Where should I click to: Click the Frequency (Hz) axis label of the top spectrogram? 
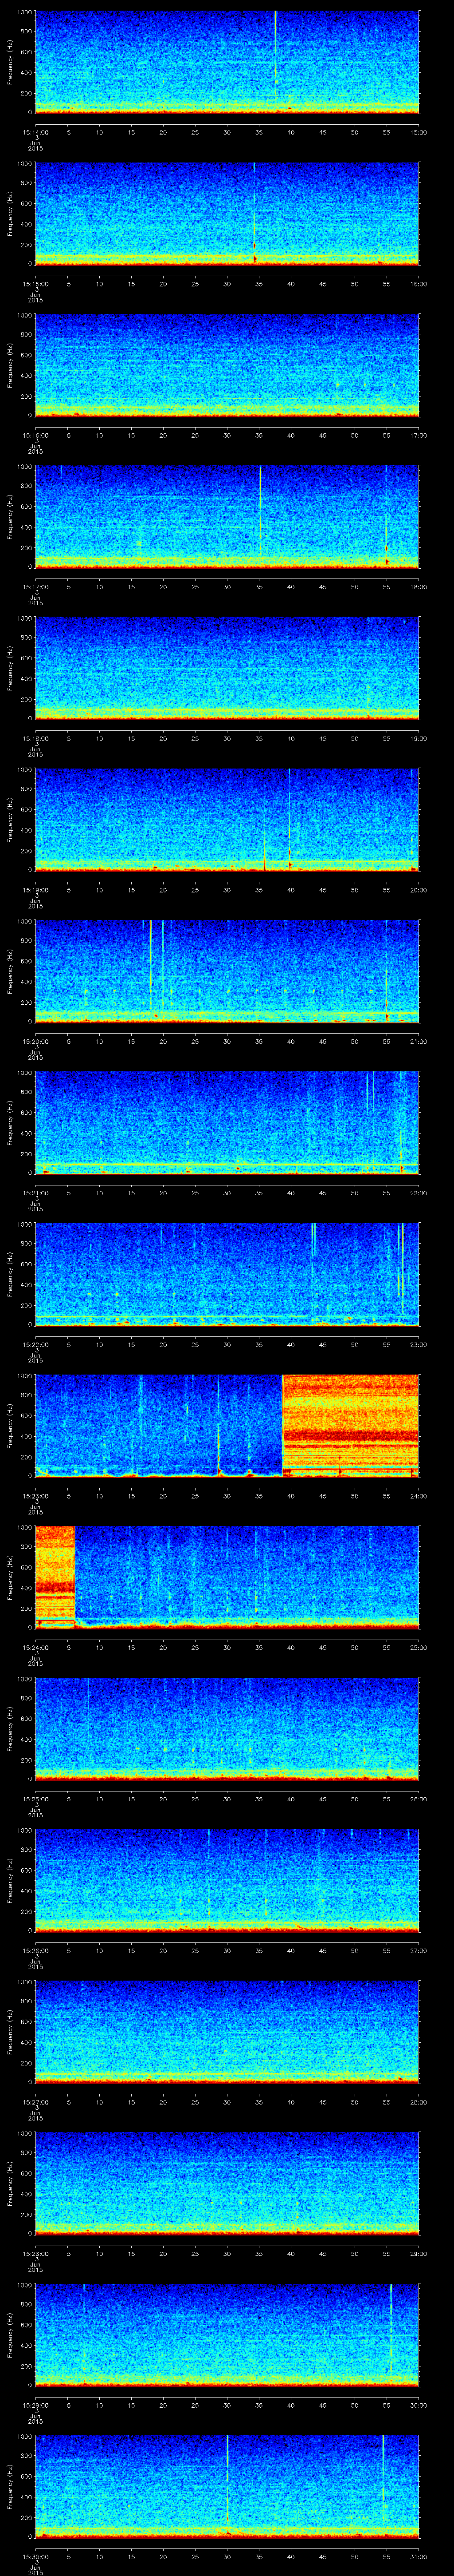pyautogui.click(x=11, y=62)
